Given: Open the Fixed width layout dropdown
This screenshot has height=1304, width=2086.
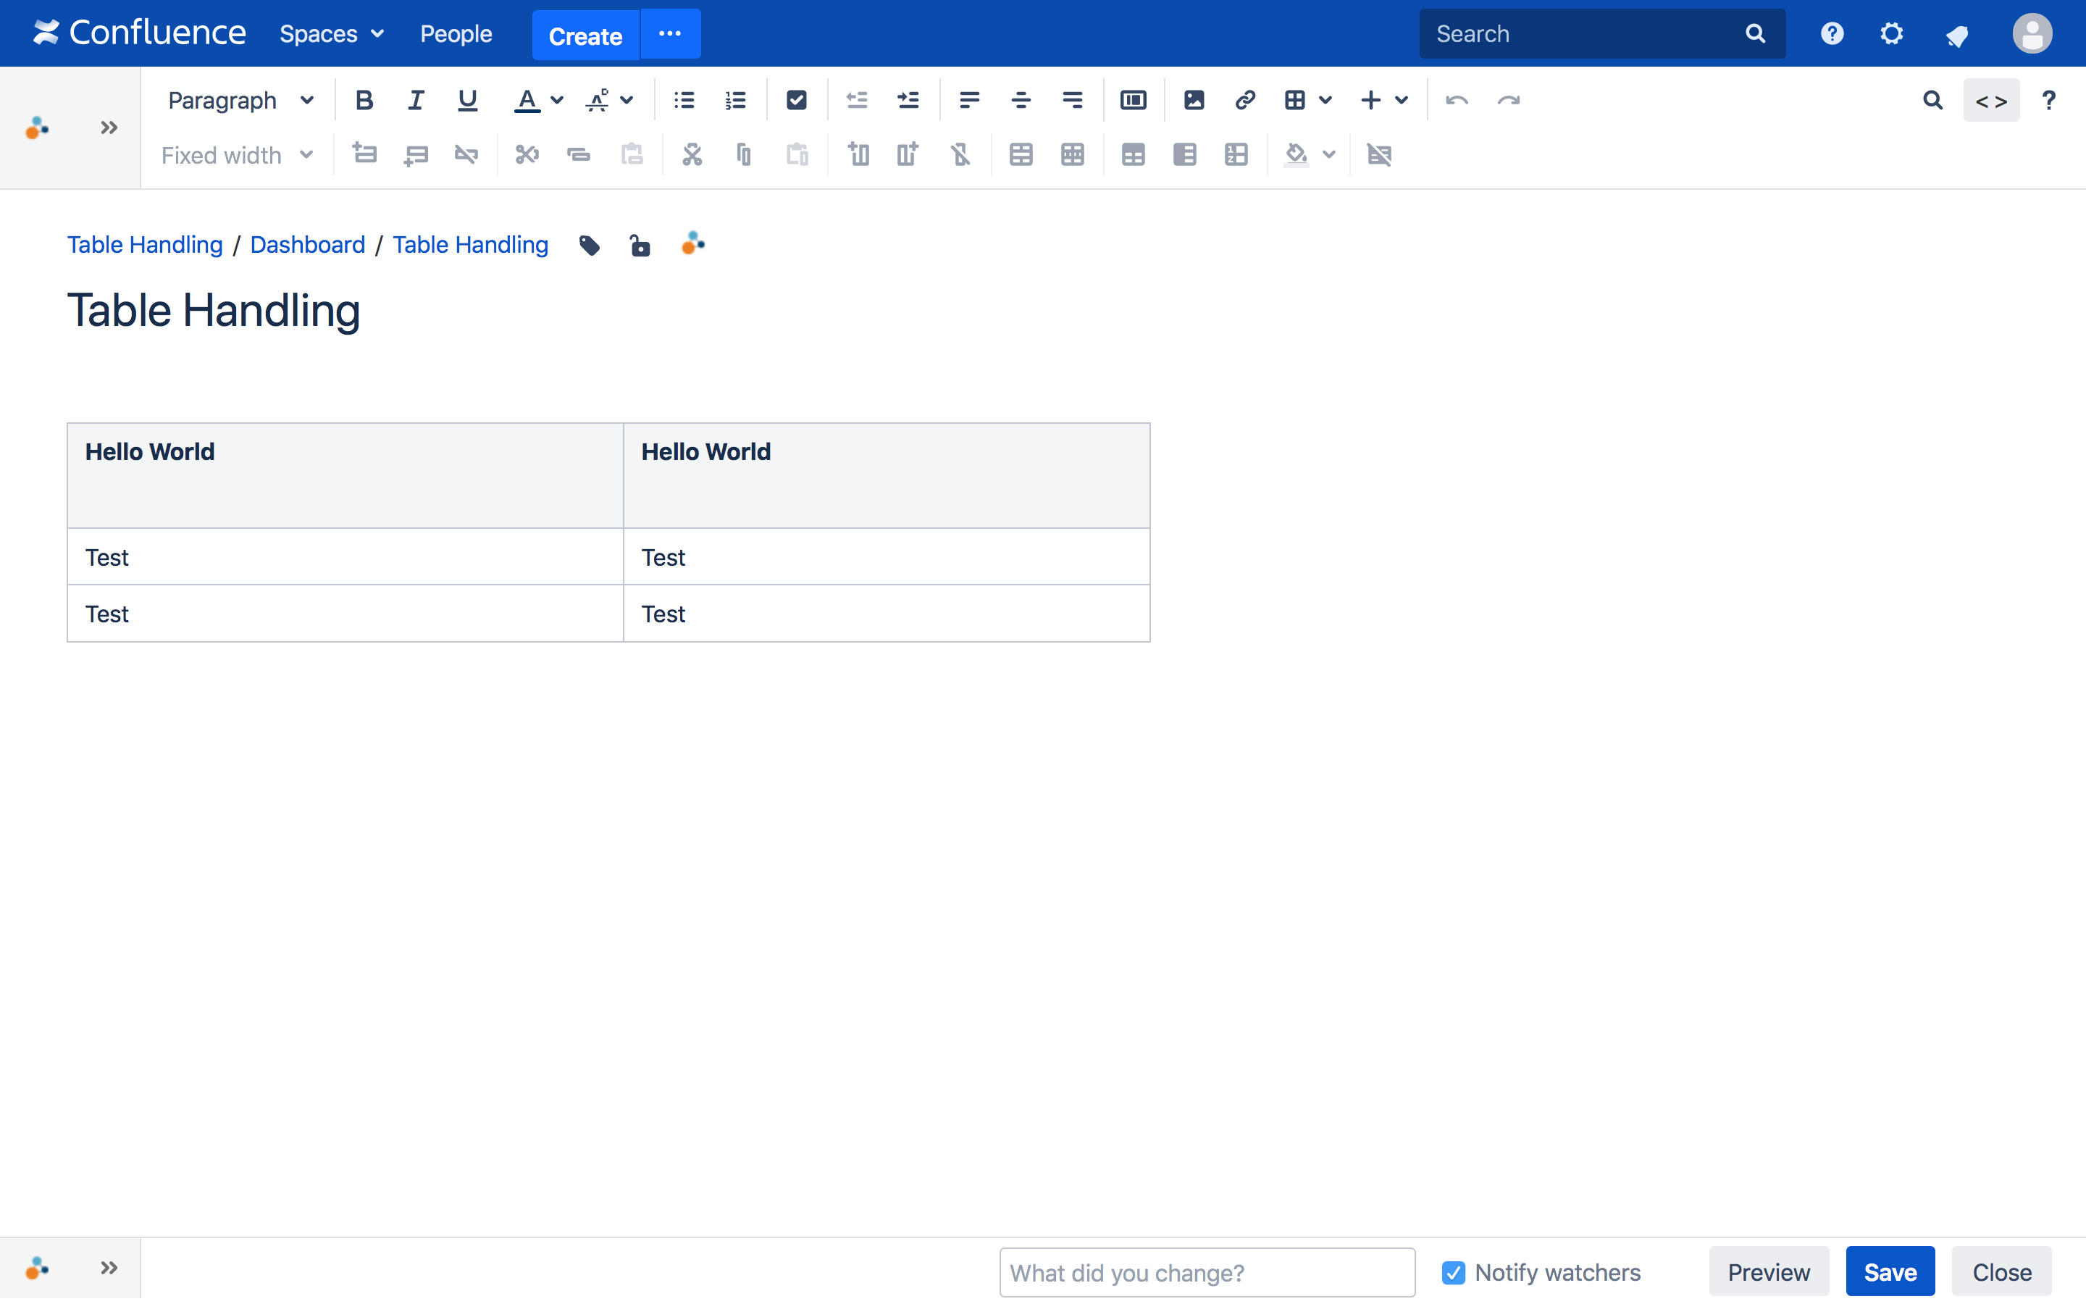Looking at the screenshot, I should (x=237, y=155).
